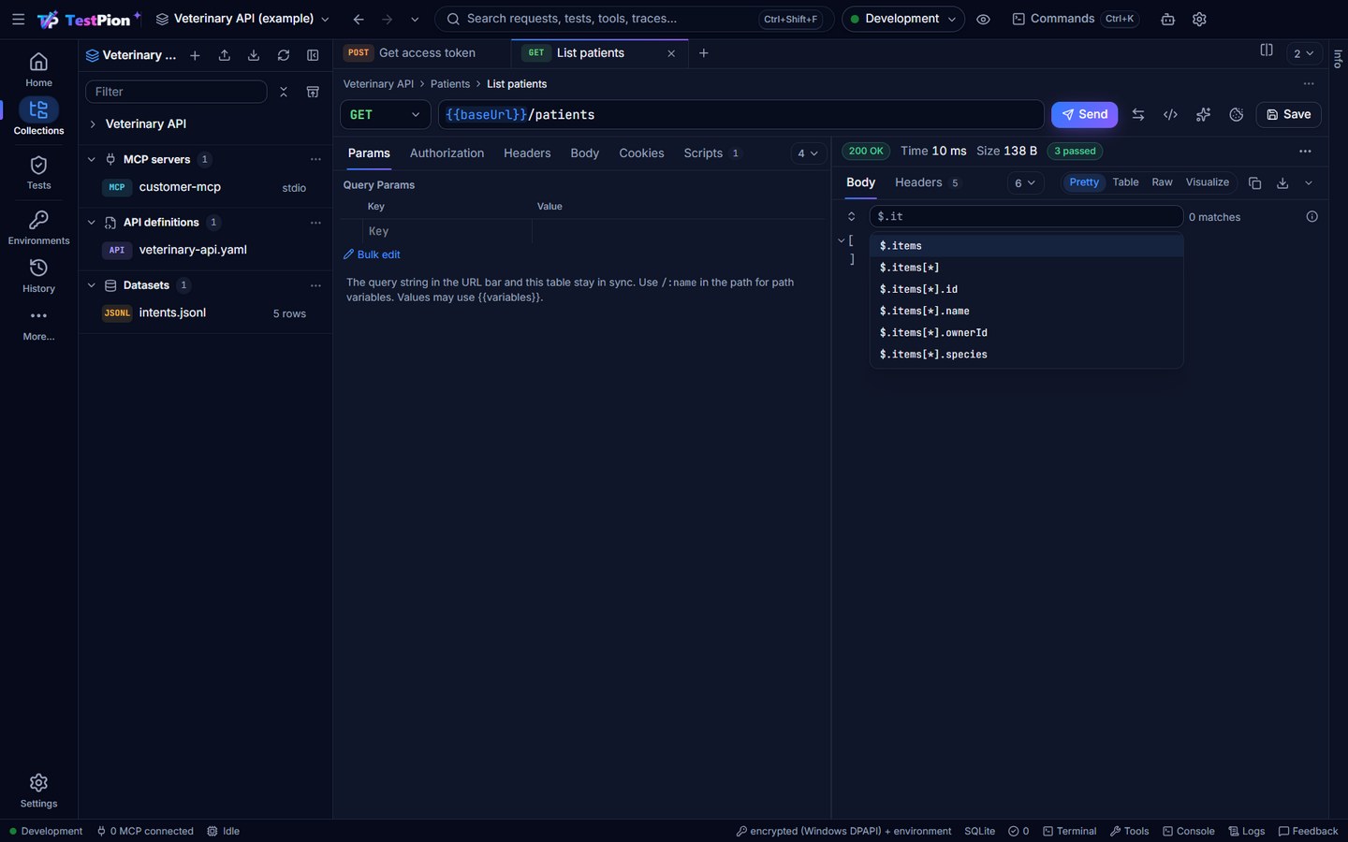Viewport: 1348px width, 842px height.
Task: Open the request Headers tab
Action: tap(527, 153)
